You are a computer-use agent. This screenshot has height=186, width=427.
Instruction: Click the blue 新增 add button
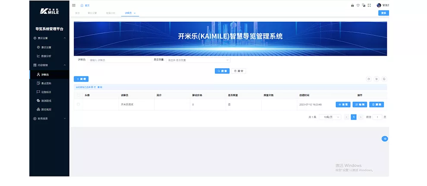click(x=81, y=79)
